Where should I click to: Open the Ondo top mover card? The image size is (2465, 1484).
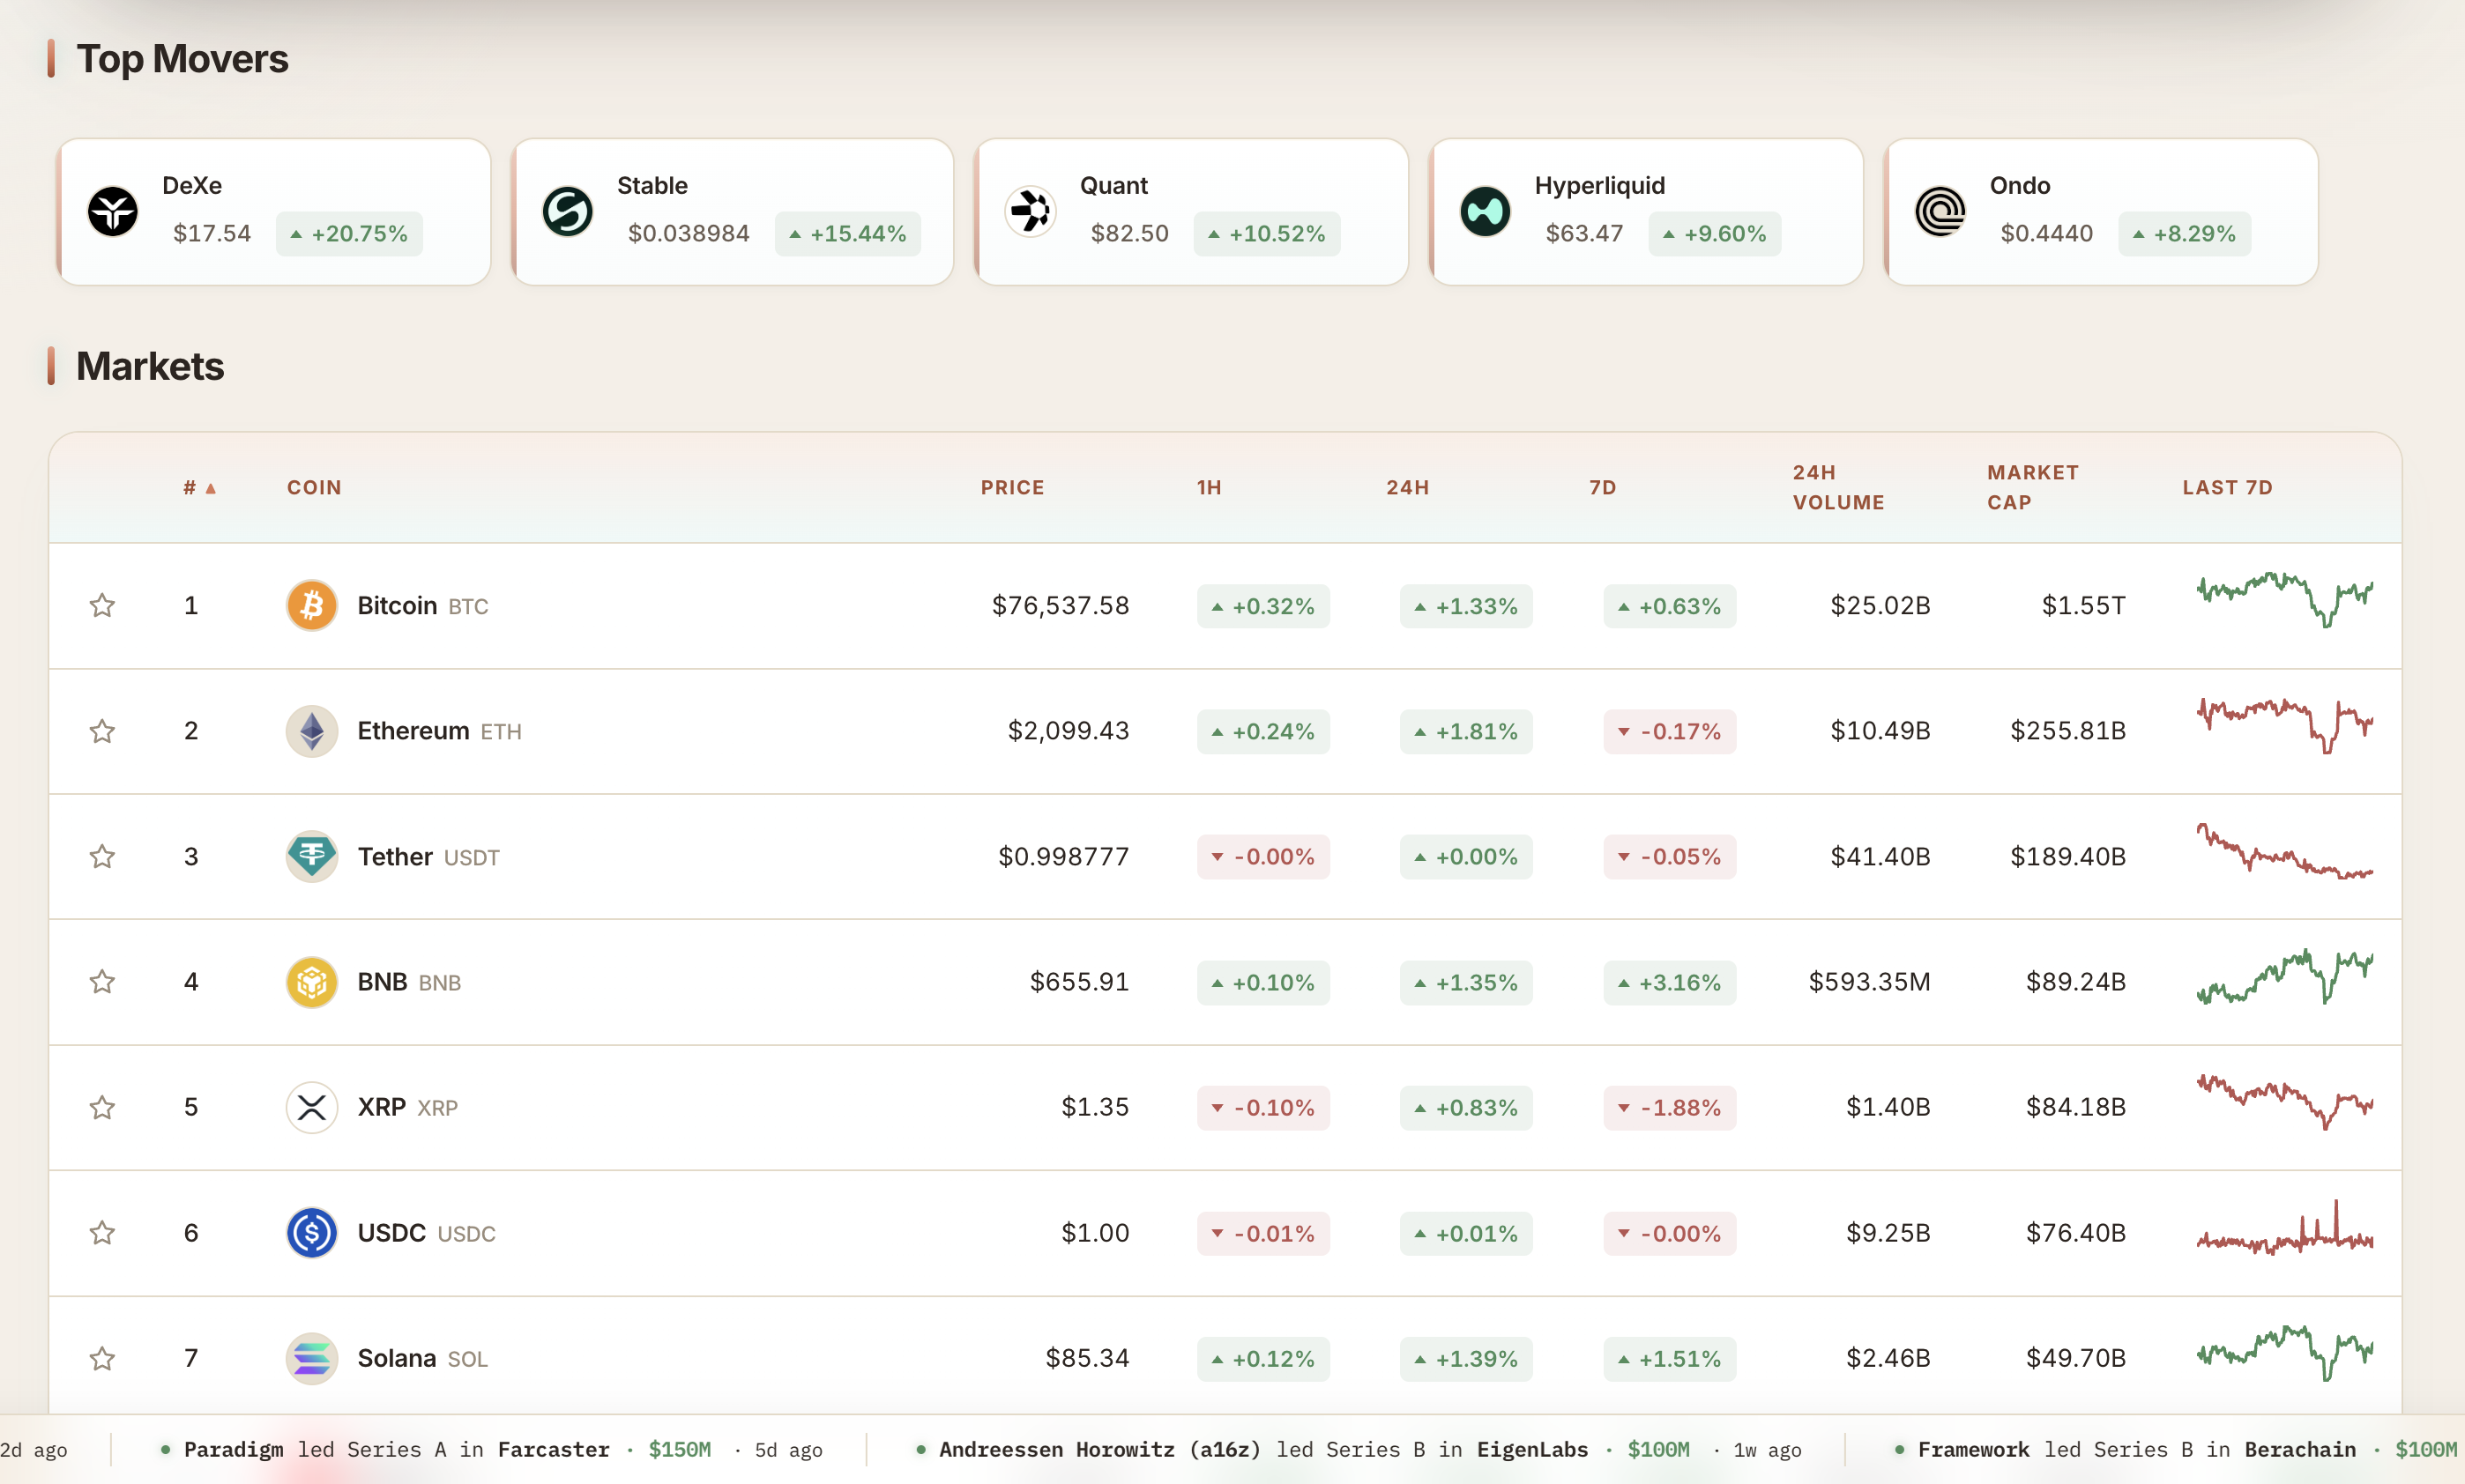click(2102, 212)
